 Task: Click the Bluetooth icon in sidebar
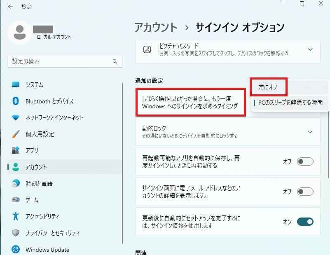(x=16, y=101)
